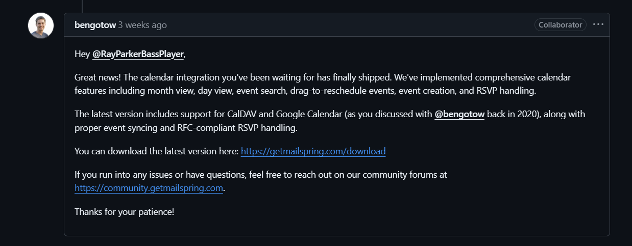Click the "Thanks for your patience!" text

click(125, 211)
